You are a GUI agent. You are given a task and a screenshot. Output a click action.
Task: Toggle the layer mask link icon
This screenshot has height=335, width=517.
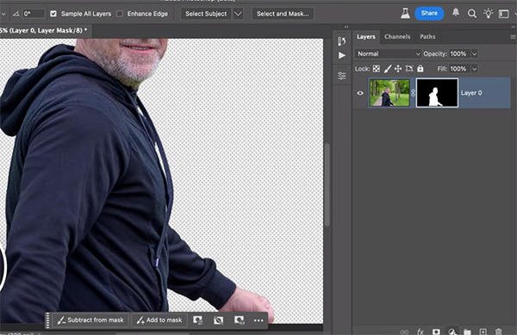413,93
